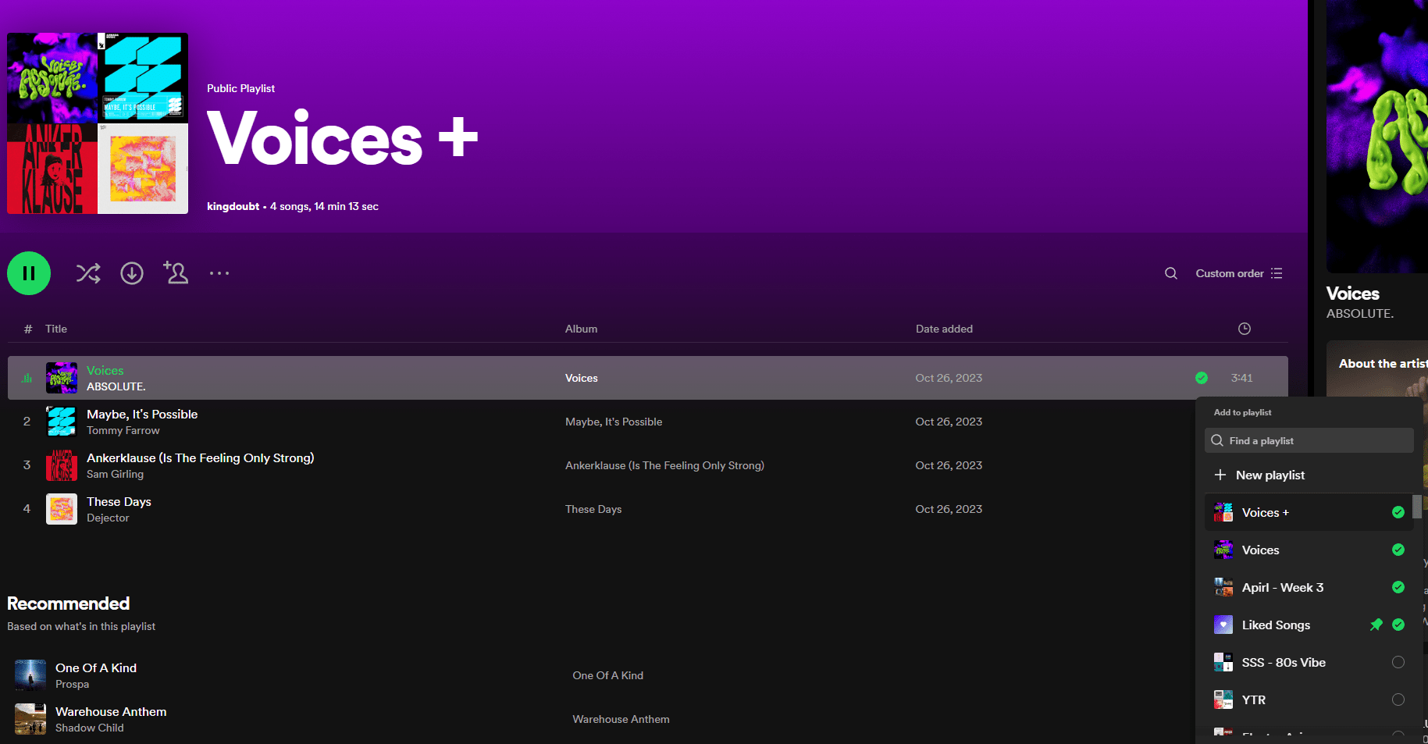This screenshot has width=1428, height=744.
Task: Open the Shadow Child artist link
Action: coord(90,728)
